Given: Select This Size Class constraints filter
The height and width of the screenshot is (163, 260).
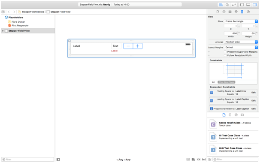Looking at the screenshot, I should (227, 82).
